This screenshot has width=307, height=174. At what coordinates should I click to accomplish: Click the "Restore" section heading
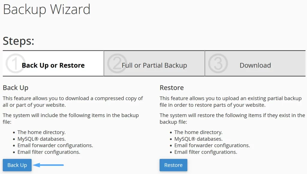[x=172, y=88]
